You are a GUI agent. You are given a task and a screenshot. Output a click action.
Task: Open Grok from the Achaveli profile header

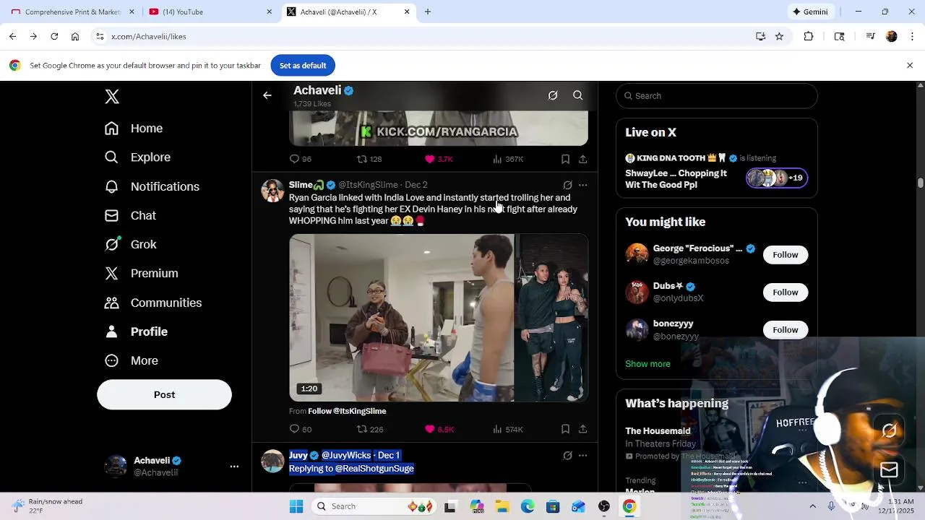[553, 95]
